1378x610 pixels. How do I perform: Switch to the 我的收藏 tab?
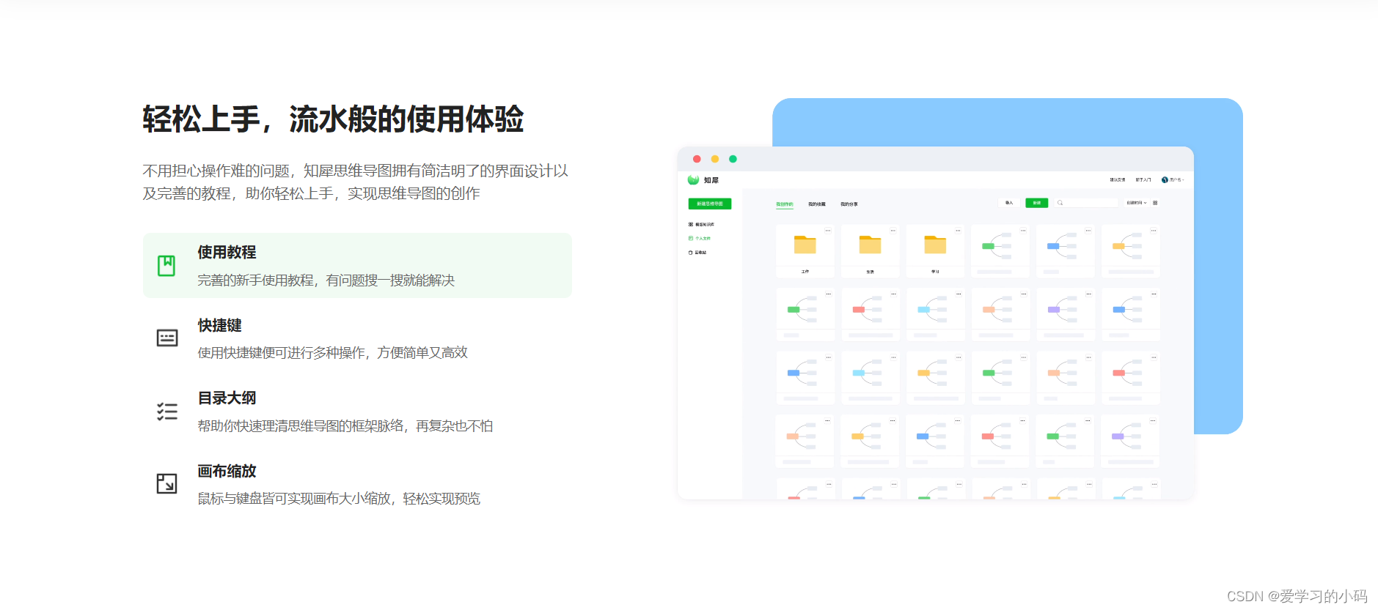point(817,204)
